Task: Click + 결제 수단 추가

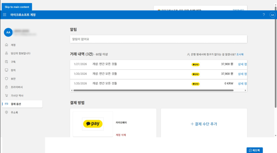Action: (204, 124)
